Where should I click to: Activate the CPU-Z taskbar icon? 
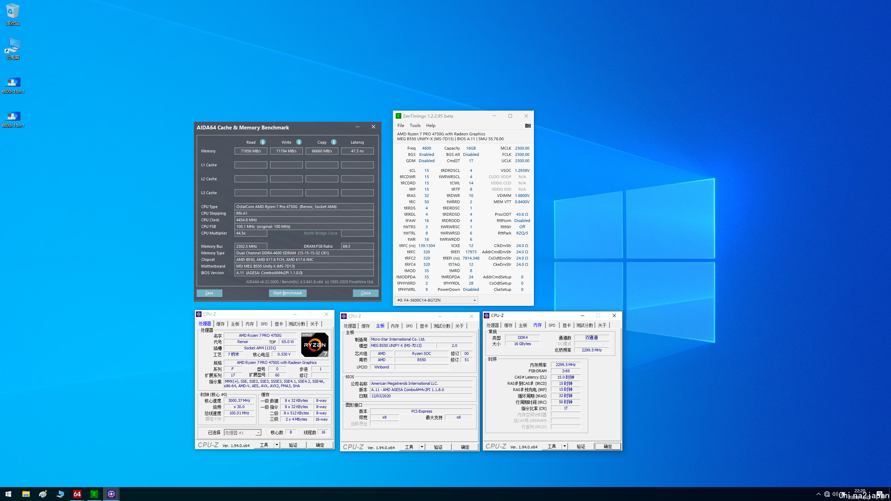[x=111, y=494]
